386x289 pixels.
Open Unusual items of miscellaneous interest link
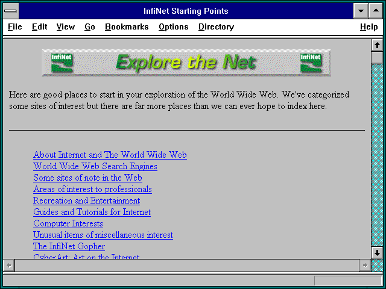pos(103,235)
